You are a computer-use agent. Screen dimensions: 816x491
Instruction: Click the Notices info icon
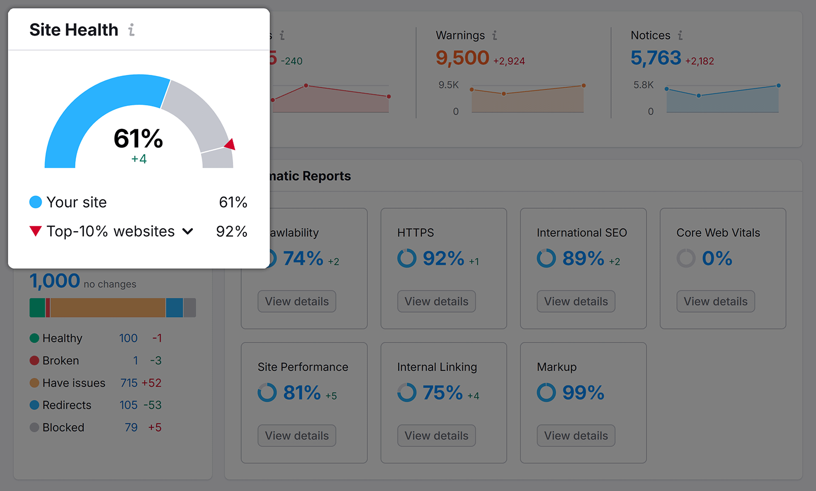(680, 35)
